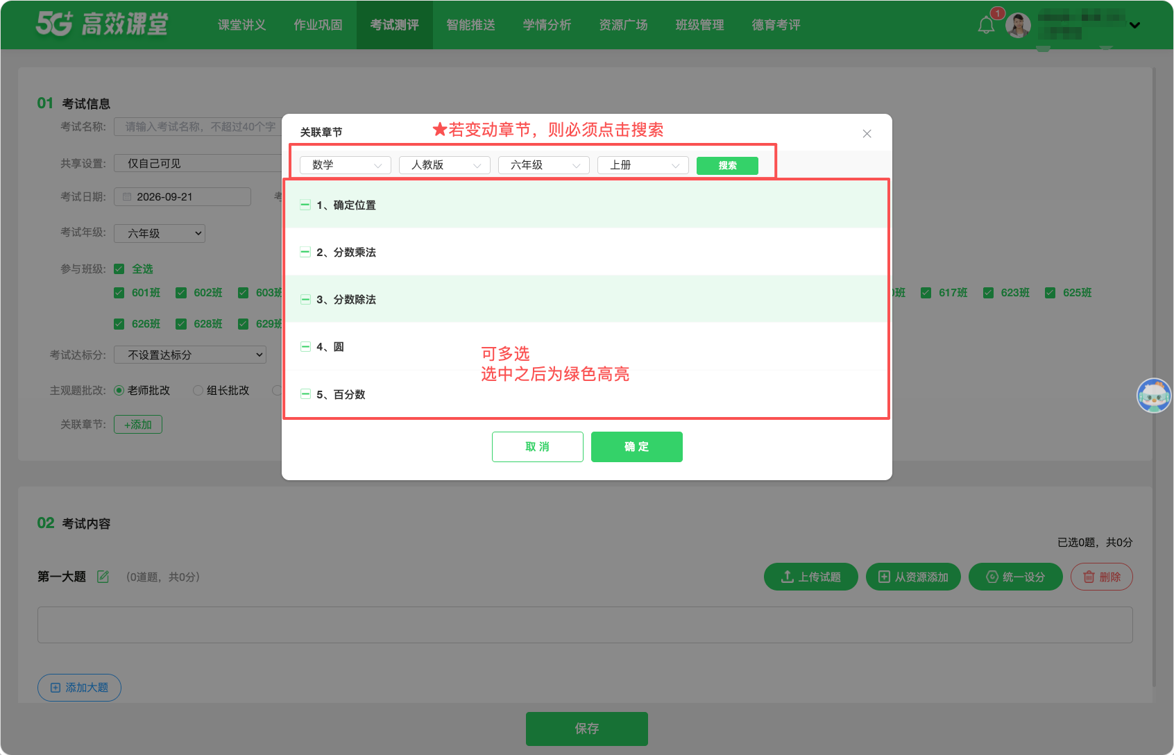
Task: Go to 资源广场 tab
Action: pos(624,25)
